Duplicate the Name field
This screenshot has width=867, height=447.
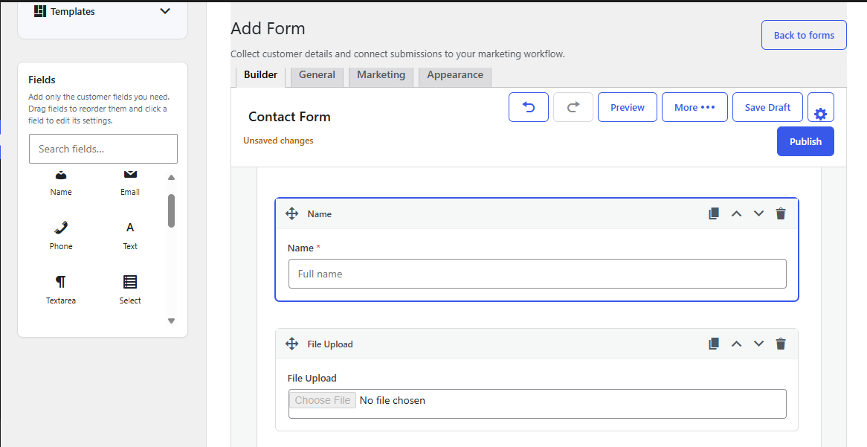coord(714,213)
